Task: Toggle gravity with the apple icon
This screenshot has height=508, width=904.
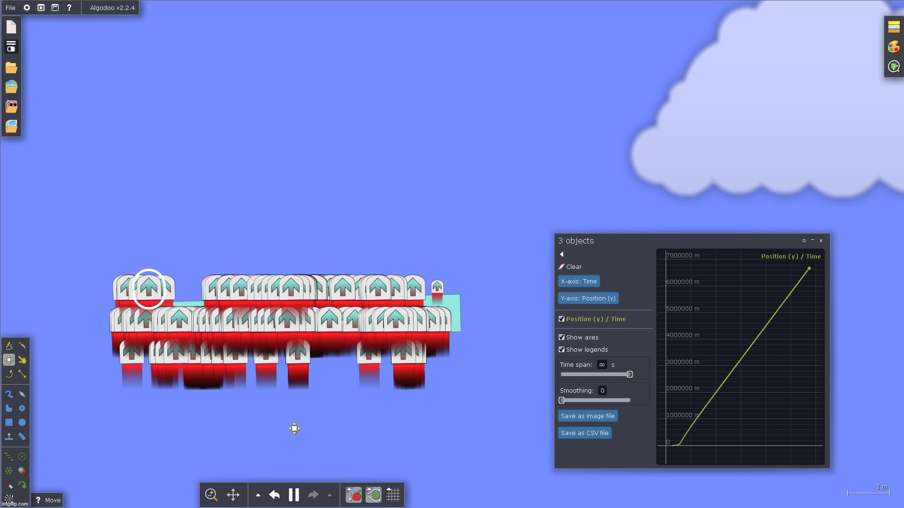Action: click(x=353, y=495)
